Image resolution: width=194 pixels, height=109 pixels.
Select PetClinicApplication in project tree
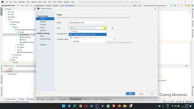point(26,52)
